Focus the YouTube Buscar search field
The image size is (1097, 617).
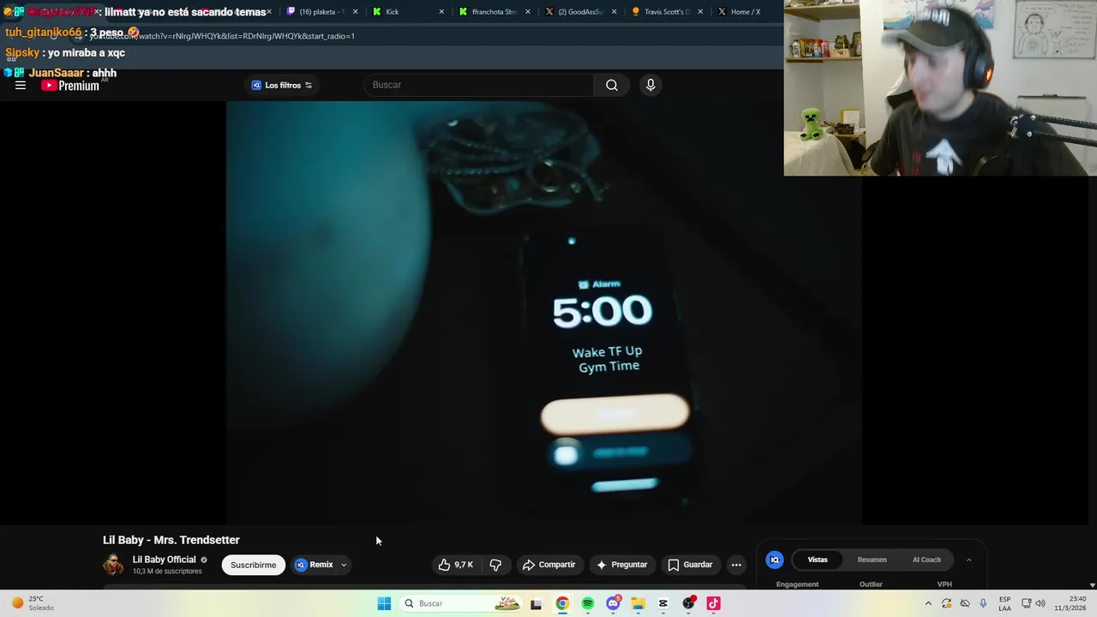[478, 85]
